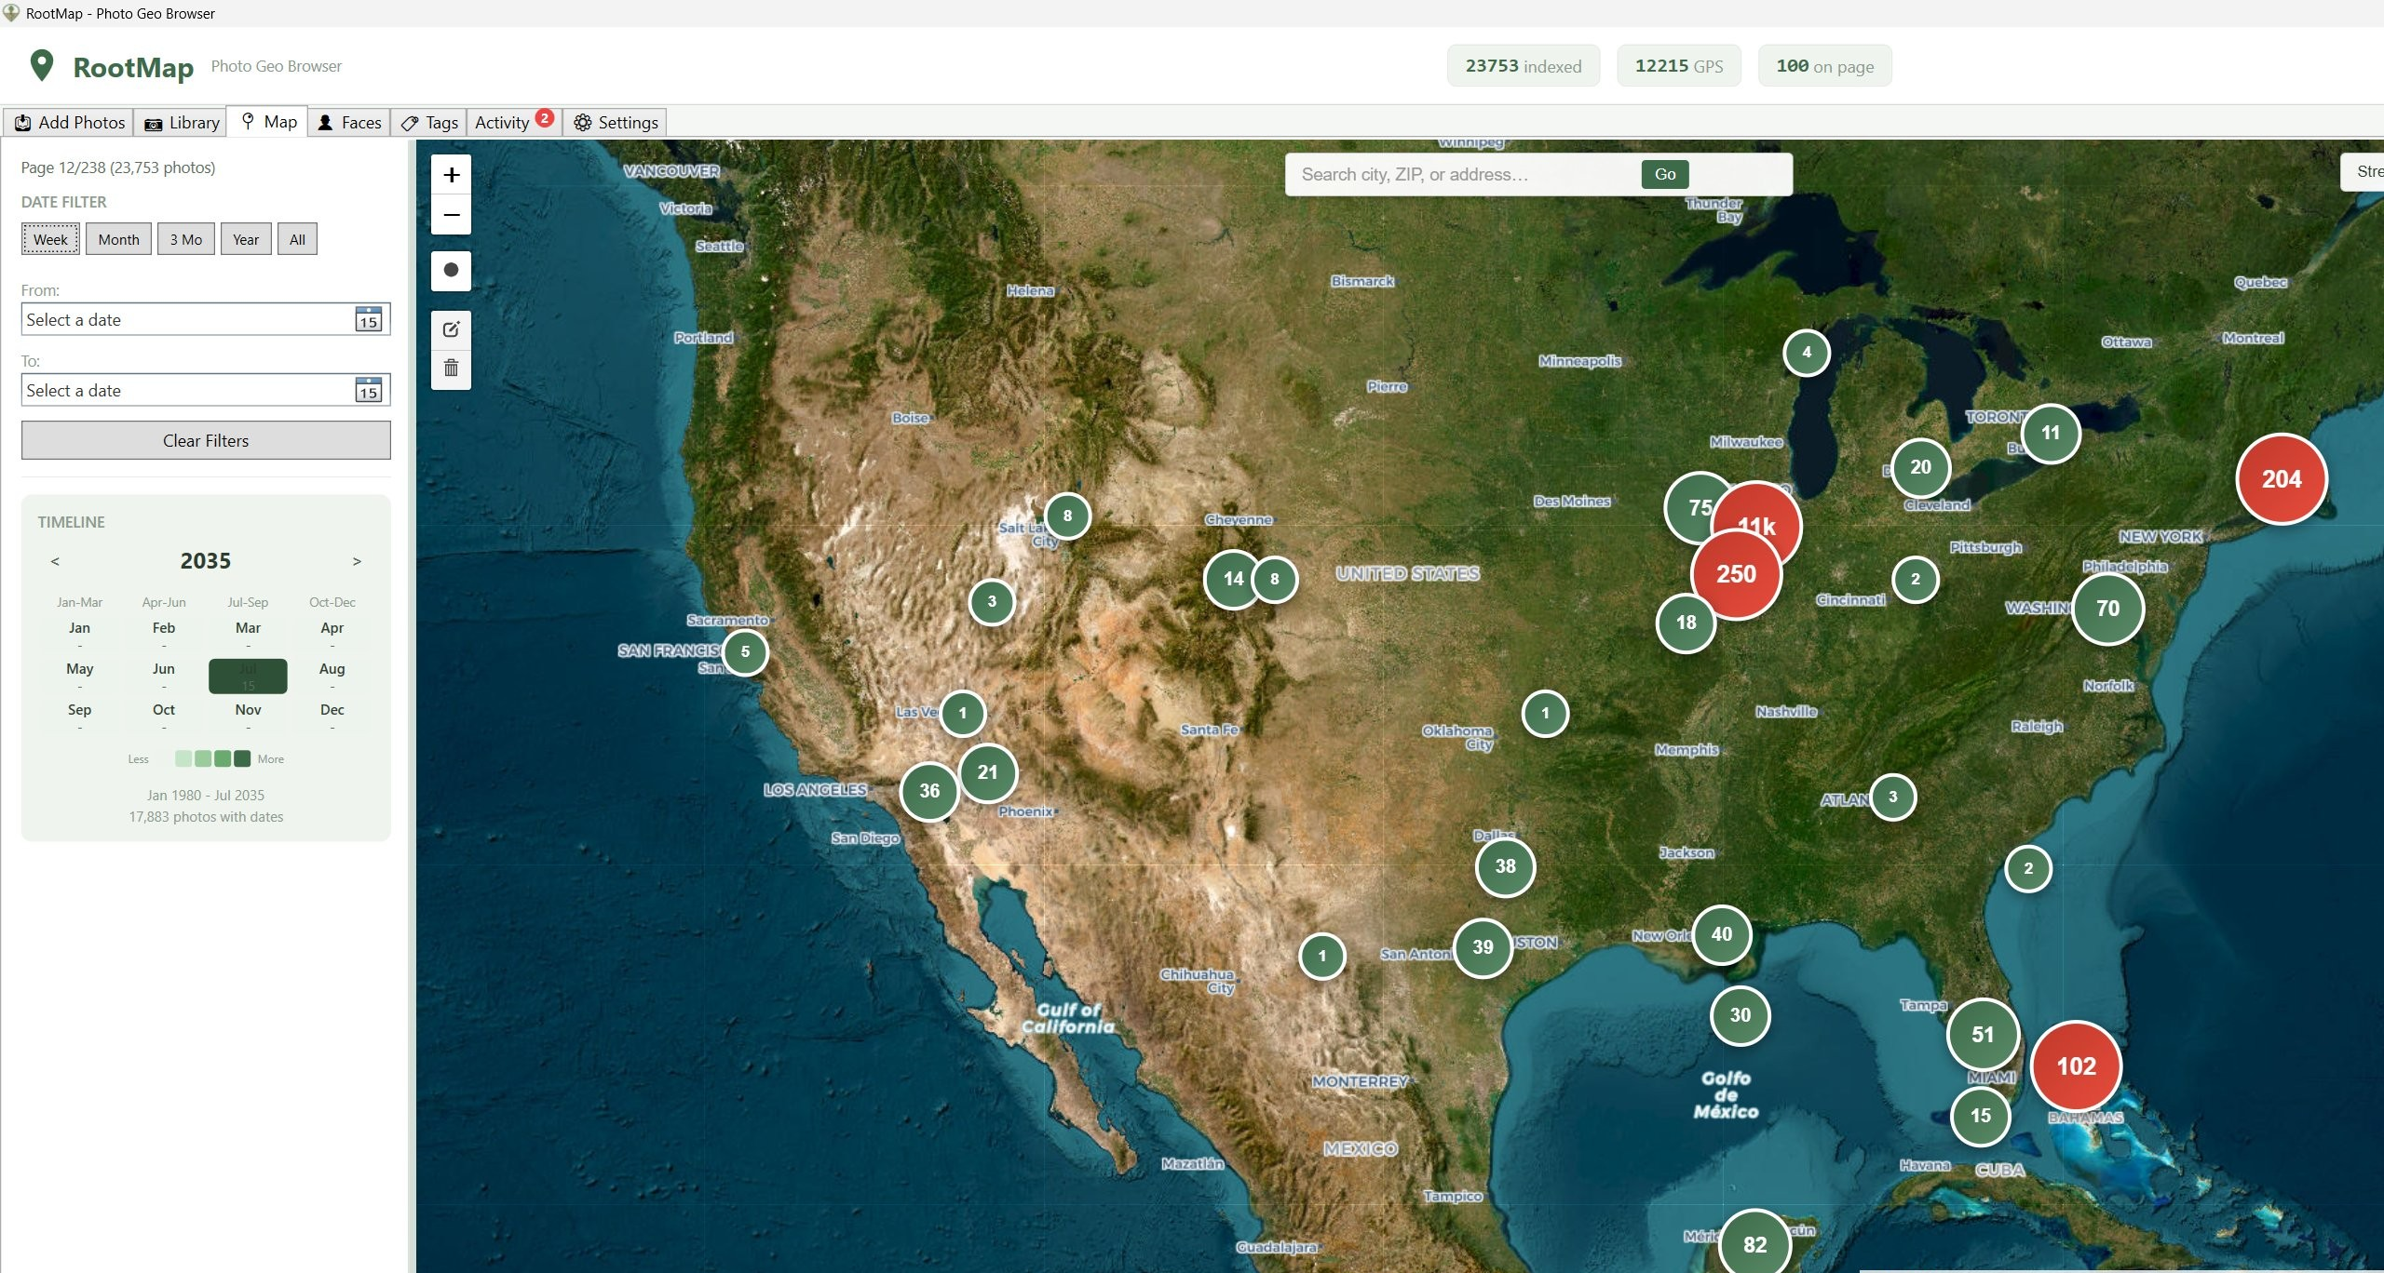
Task: Open the Add Photos tab
Action: (x=69, y=122)
